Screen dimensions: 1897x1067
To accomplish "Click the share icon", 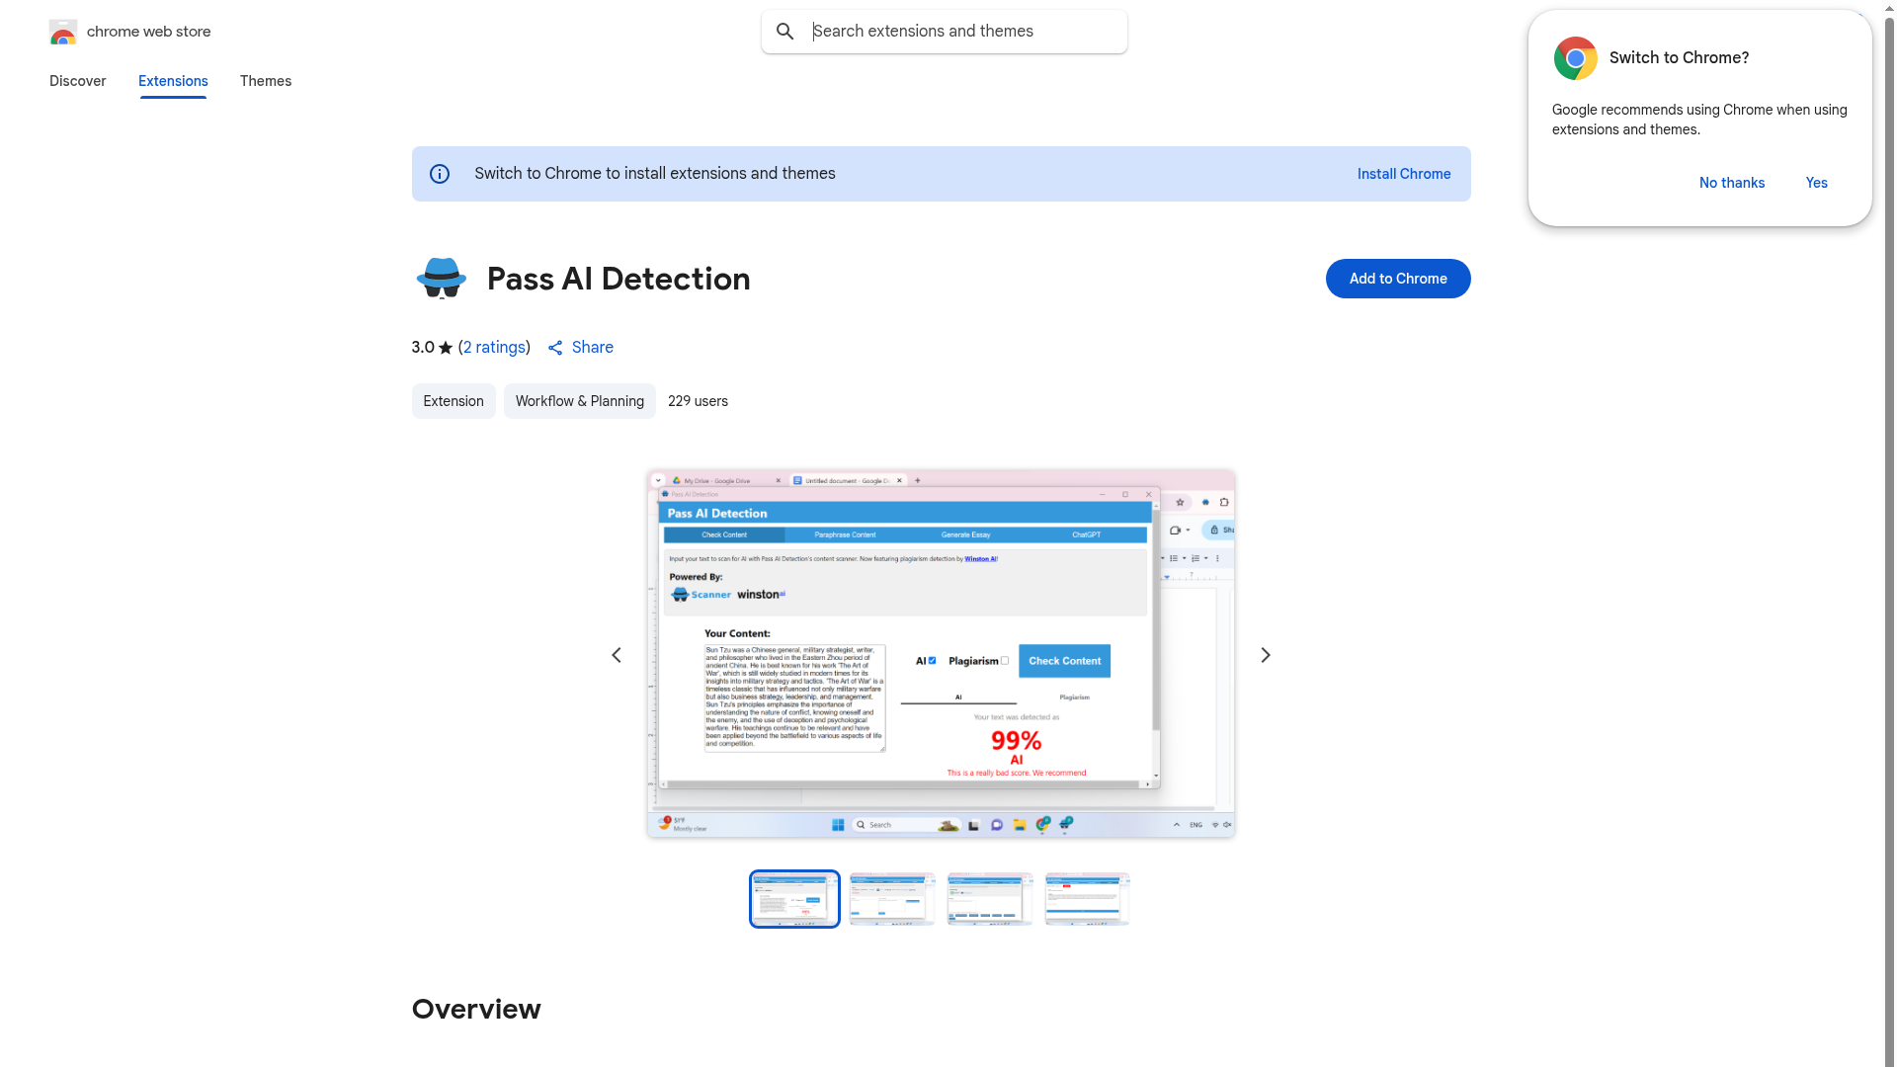I will [555, 348].
